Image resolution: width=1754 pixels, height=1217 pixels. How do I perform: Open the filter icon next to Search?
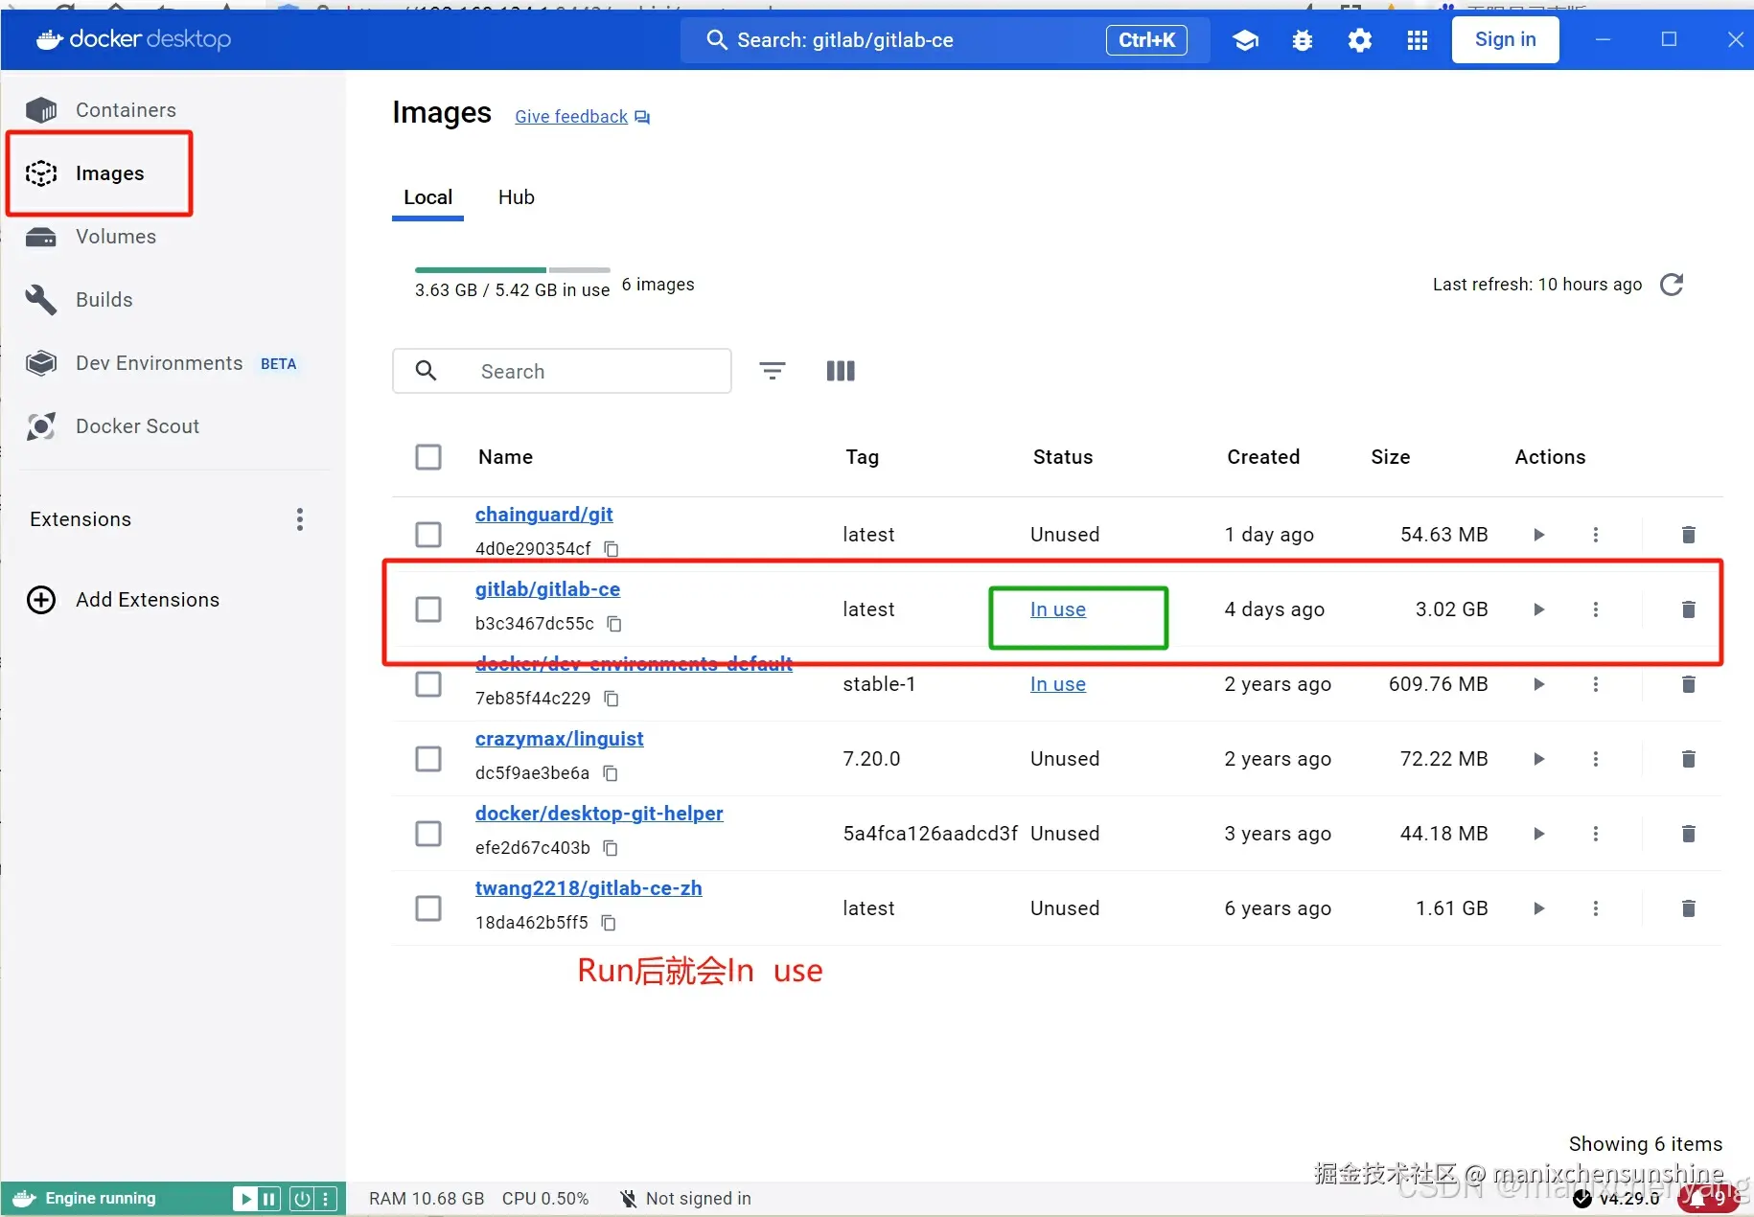click(773, 371)
